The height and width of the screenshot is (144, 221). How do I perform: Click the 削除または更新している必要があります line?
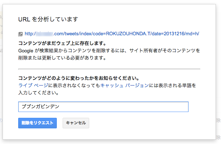pyautogui.click(x=62, y=58)
